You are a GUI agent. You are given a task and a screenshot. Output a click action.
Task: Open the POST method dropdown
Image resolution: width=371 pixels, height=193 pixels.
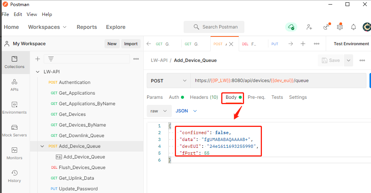[169, 81]
